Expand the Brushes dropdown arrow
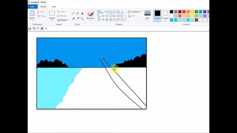 (x=90, y=20)
